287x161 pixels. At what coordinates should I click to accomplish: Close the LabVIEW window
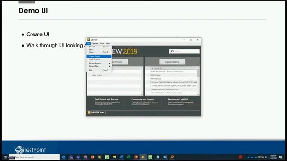pyautogui.click(x=198, y=40)
